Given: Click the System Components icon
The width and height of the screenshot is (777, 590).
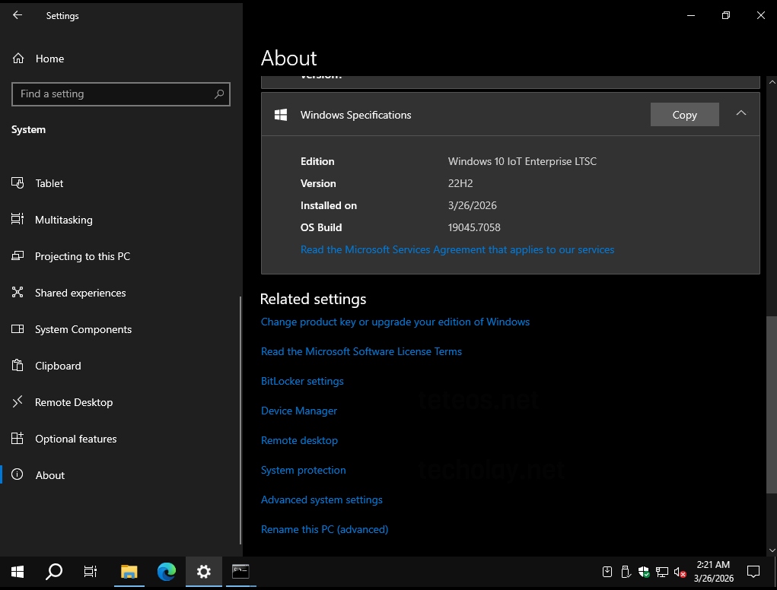Looking at the screenshot, I should [x=18, y=329].
